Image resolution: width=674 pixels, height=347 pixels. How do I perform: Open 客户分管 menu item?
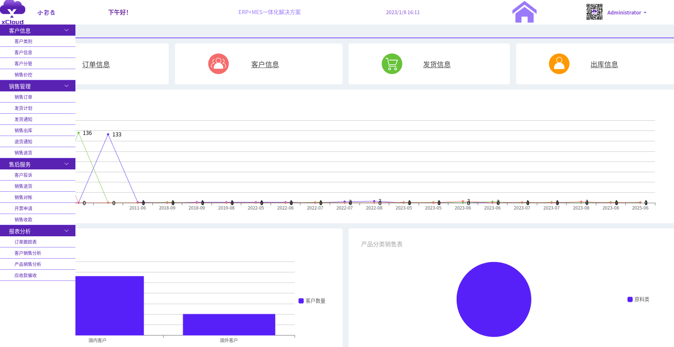coord(38,64)
